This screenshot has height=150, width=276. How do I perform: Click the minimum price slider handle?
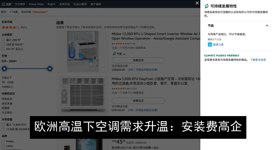(4, 69)
